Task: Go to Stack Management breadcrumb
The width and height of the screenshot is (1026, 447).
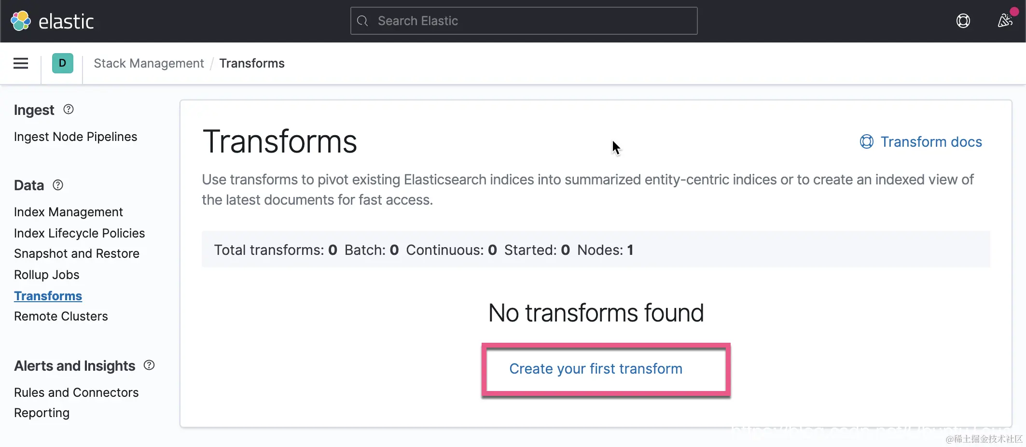Action: [x=149, y=63]
